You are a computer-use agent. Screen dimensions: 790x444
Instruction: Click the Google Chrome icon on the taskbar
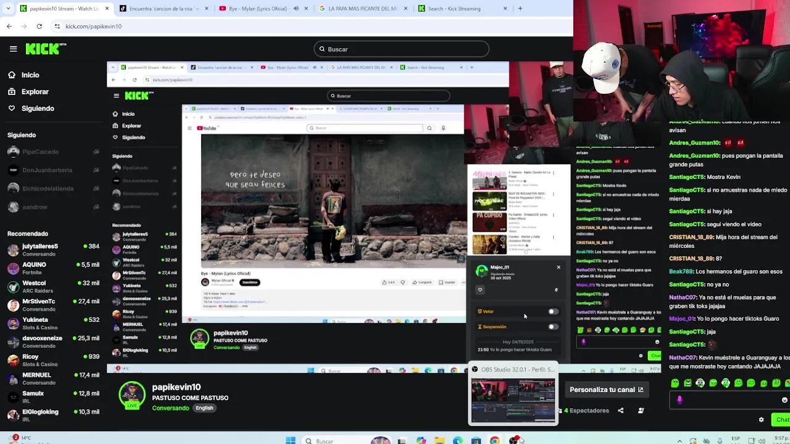[x=494, y=440]
